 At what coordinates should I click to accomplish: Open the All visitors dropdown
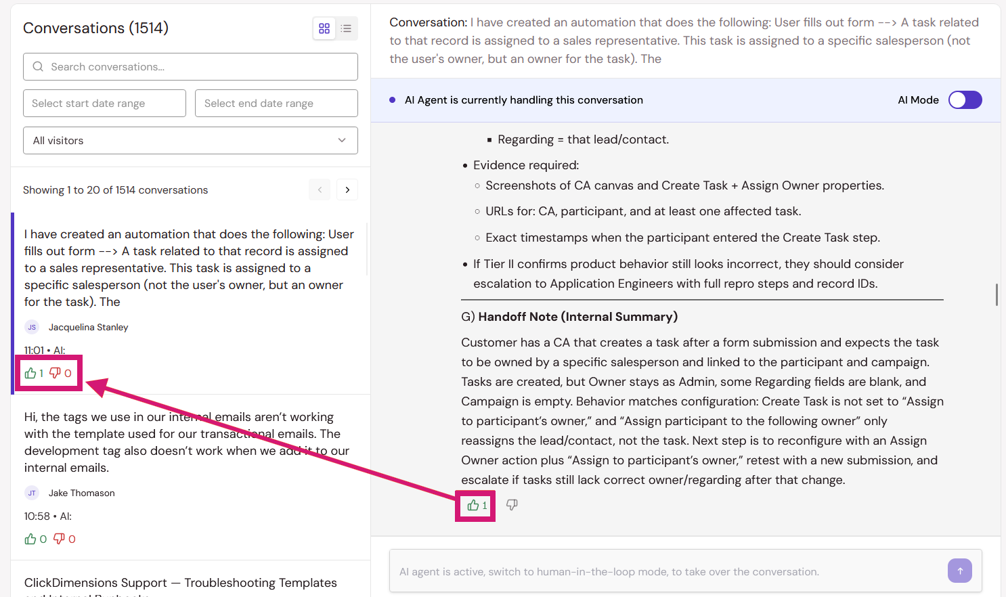tap(190, 141)
